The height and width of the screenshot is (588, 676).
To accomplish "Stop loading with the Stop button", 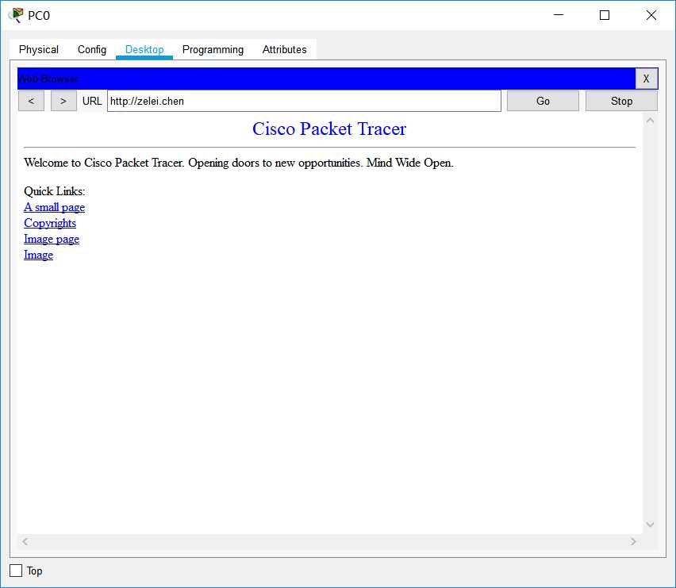I will coord(621,101).
